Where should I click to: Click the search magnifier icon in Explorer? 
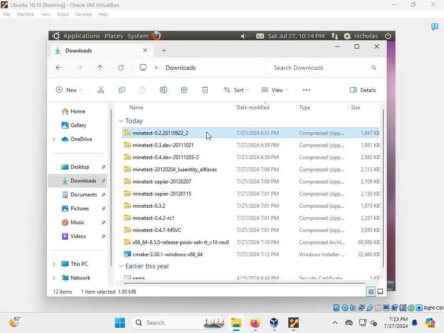pyautogui.click(x=374, y=68)
